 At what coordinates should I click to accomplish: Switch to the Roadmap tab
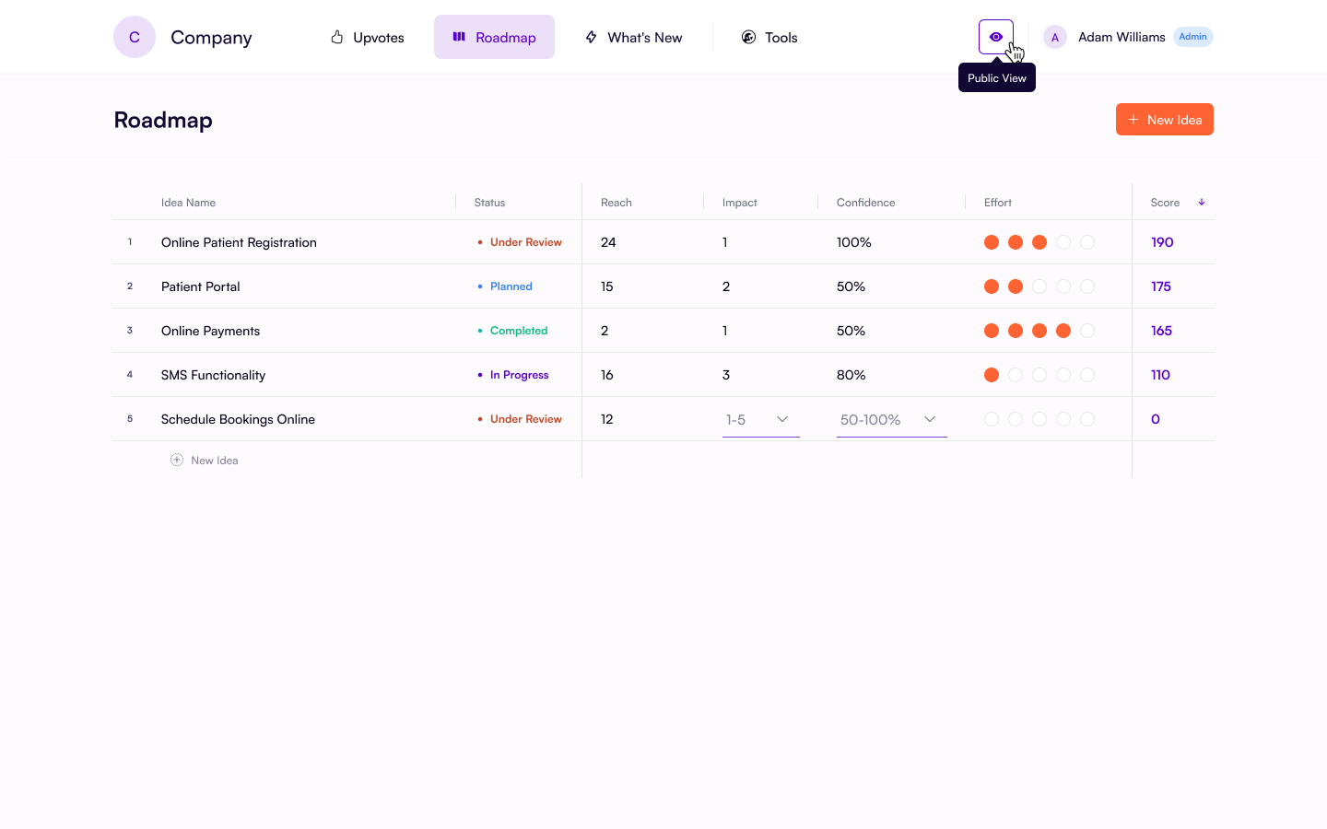click(x=494, y=37)
